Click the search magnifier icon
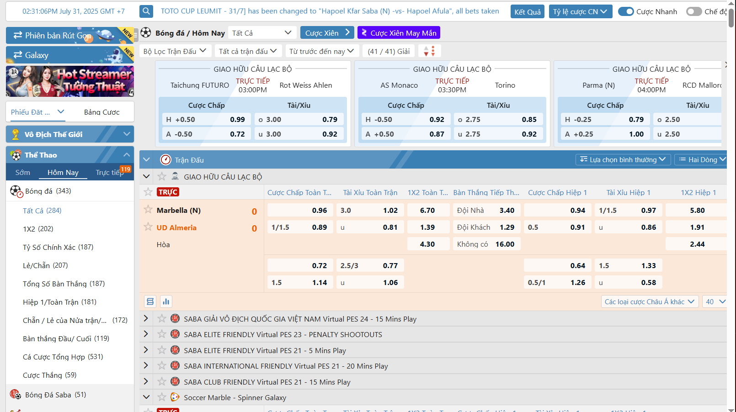 coord(146,11)
